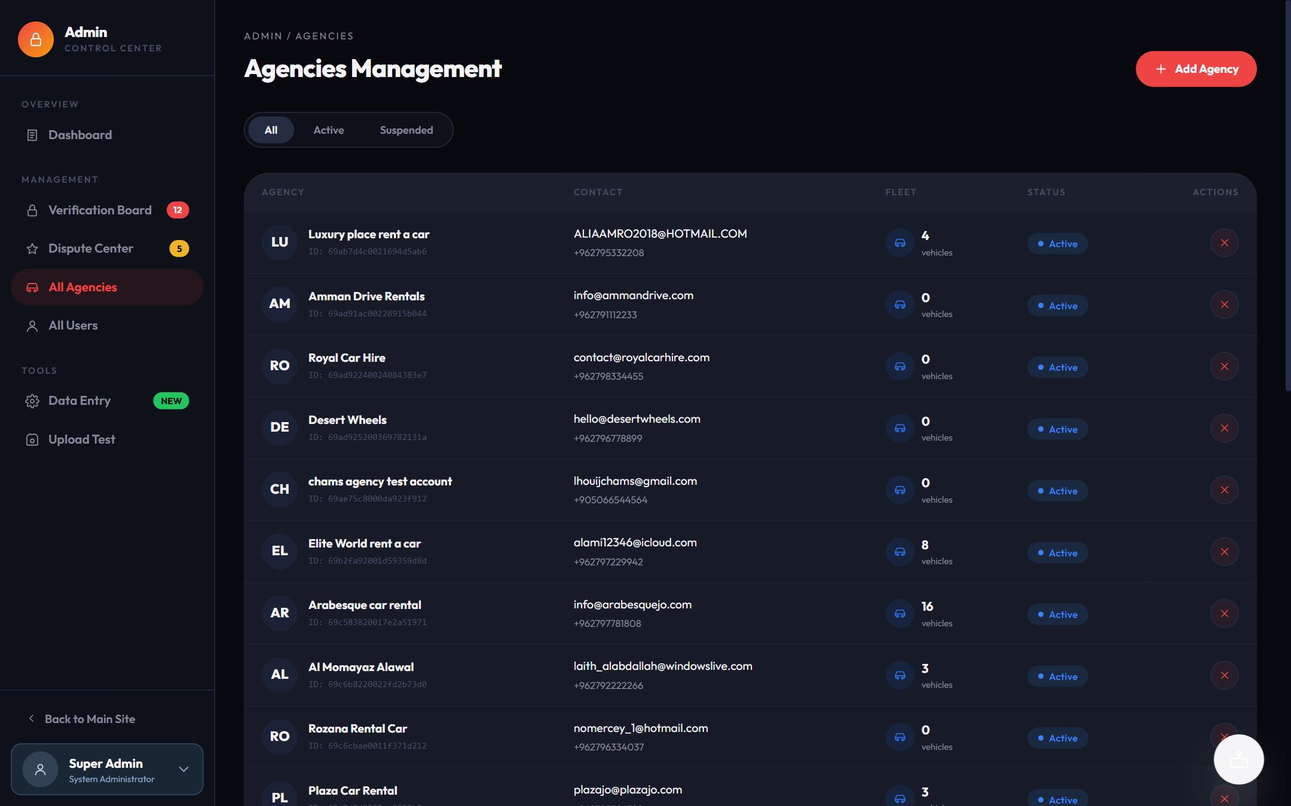Image resolution: width=1291 pixels, height=806 pixels.
Task: Open the floating chatbot bubble
Action: [1238, 759]
